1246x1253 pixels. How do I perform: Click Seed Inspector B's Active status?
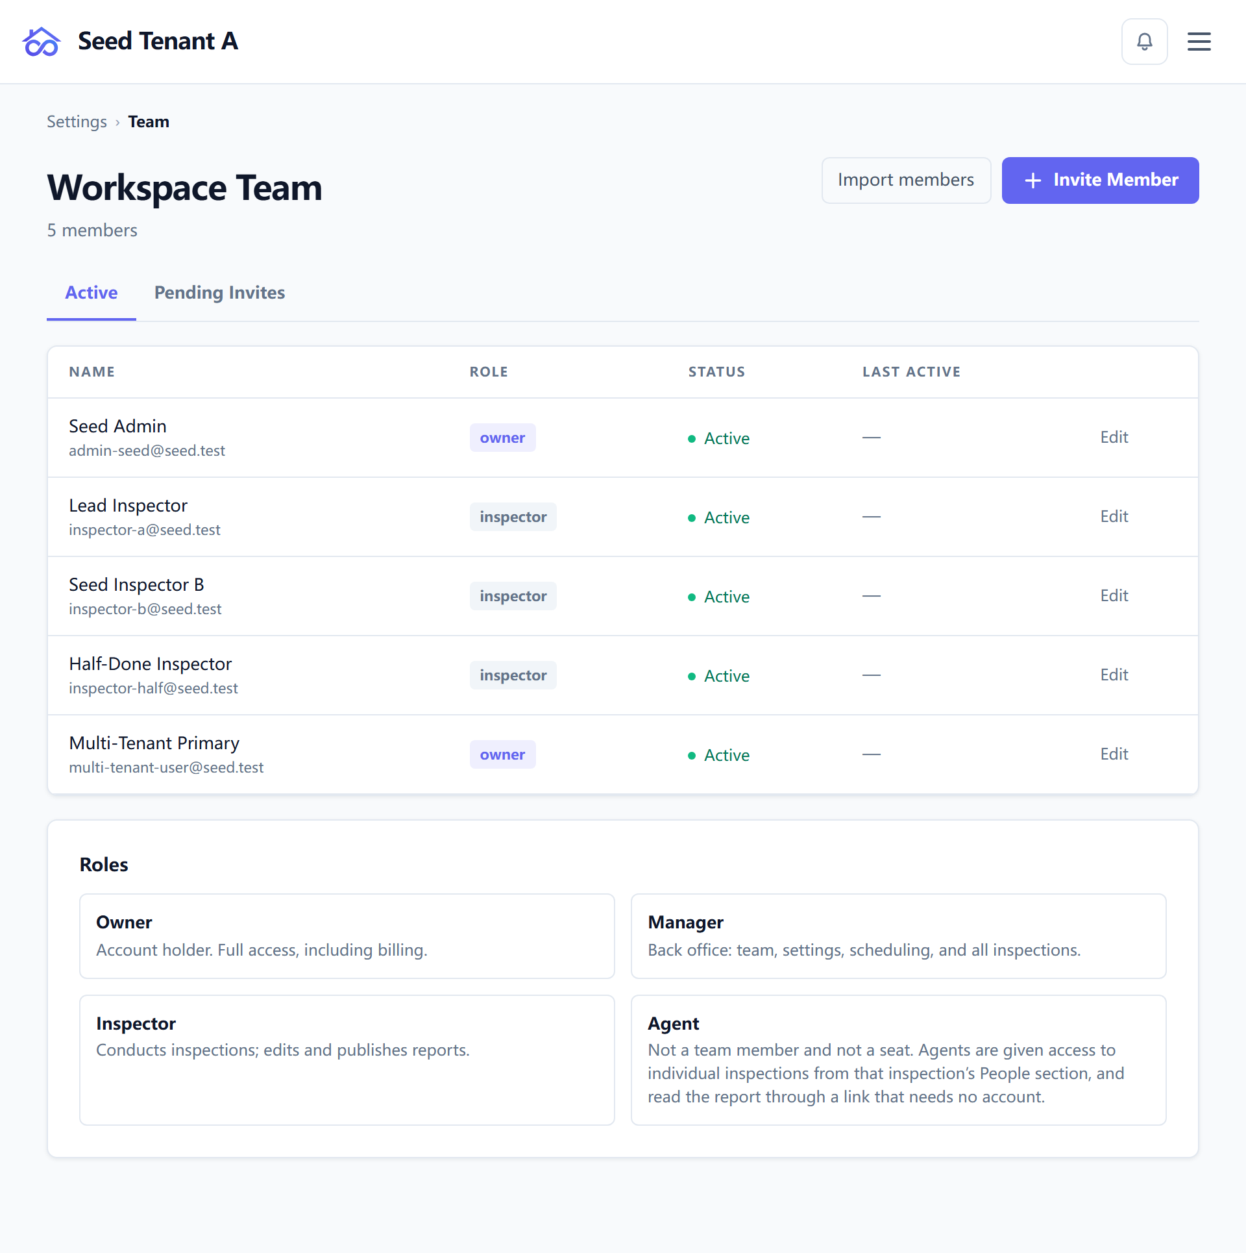point(718,597)
